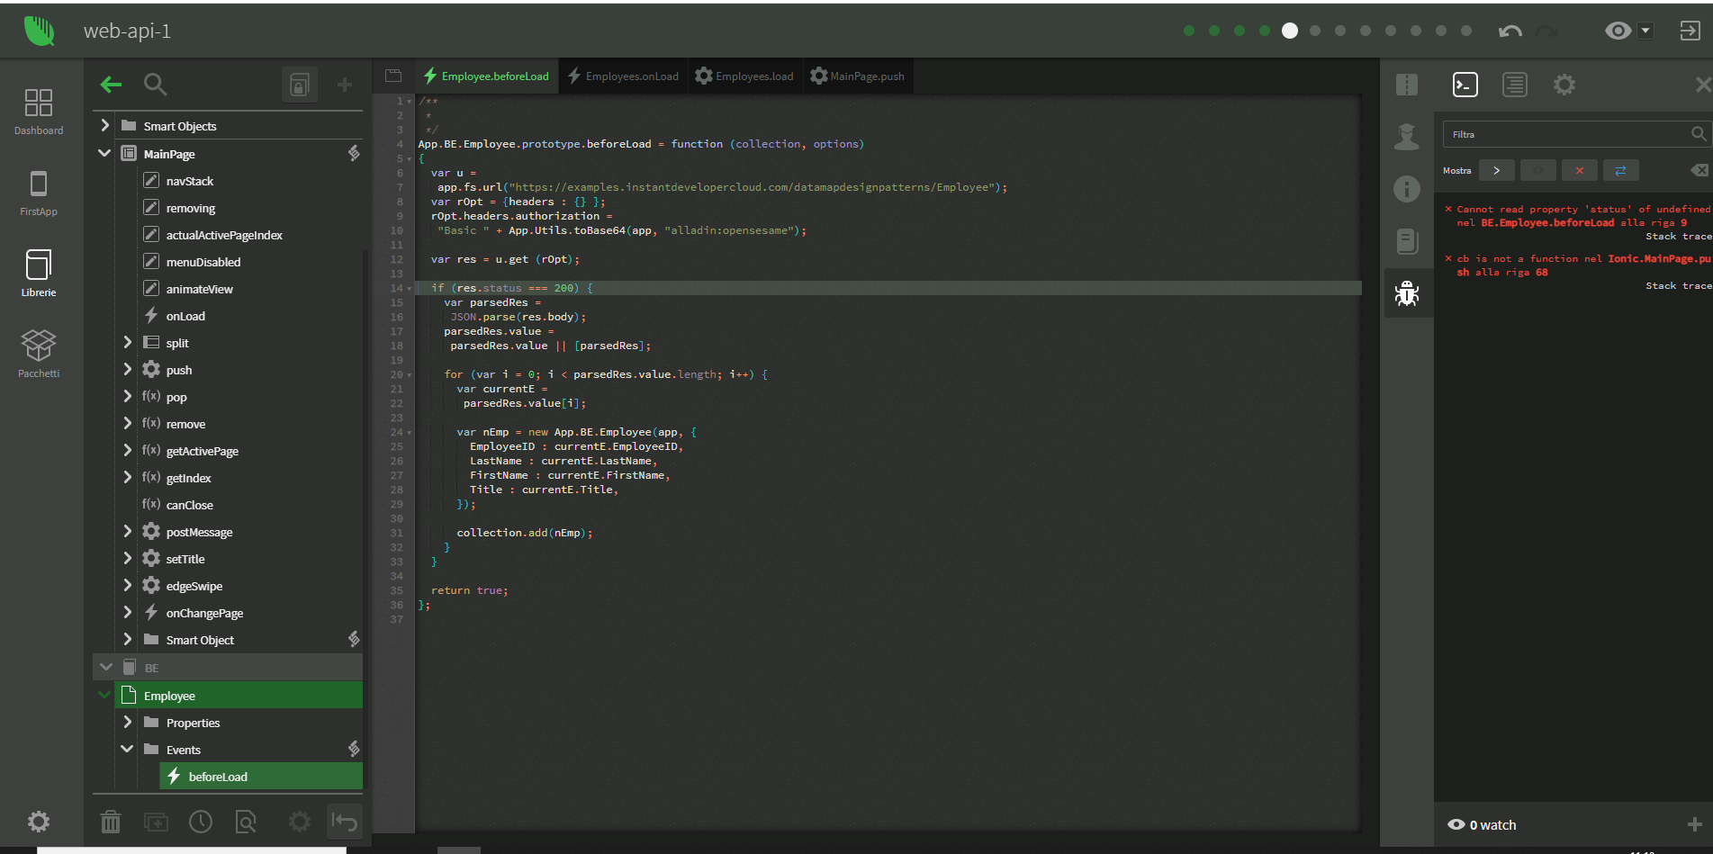Toggle the network swap filter button
Image resolution: width=1713 pixels, height=854 pixels.
1620,170
